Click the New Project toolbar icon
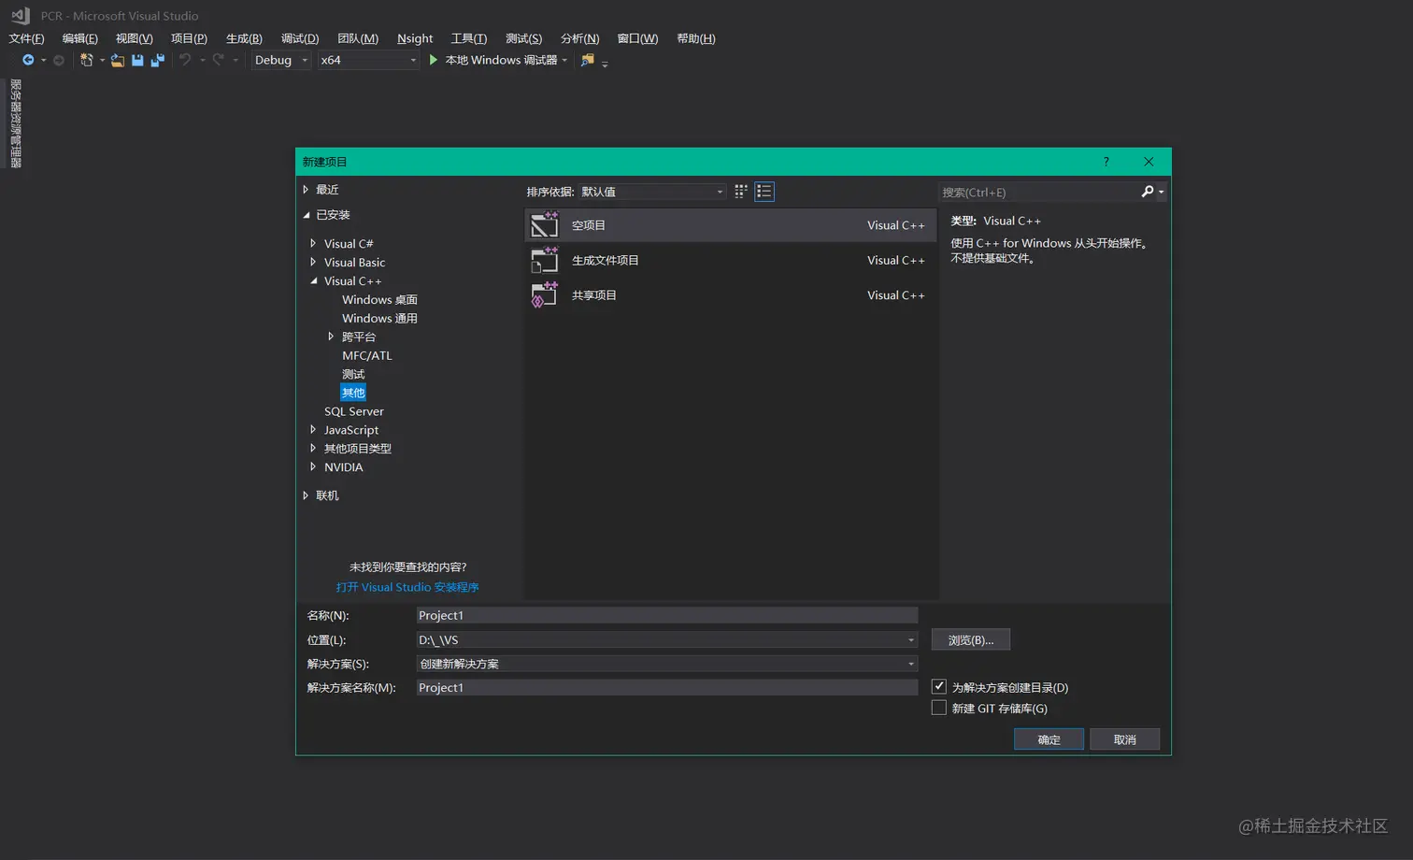Screen dimensions: 1413x860 click(86, 60)
